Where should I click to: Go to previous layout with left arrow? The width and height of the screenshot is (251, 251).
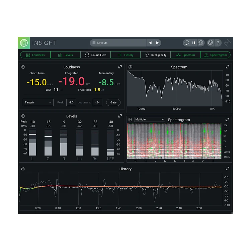(150, 43)
